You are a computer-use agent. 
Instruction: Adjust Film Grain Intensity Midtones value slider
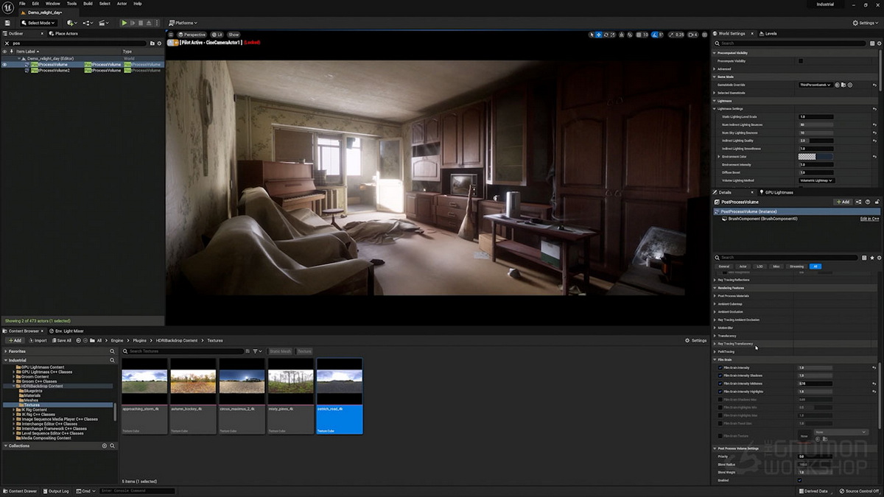click(816, 384)
